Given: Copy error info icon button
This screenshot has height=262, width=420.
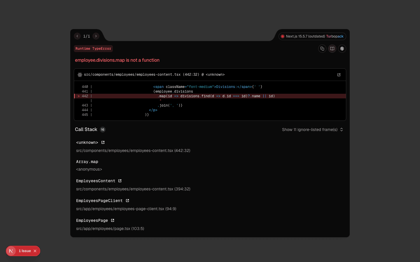Looking at the screenshot, I should [322, 49].
